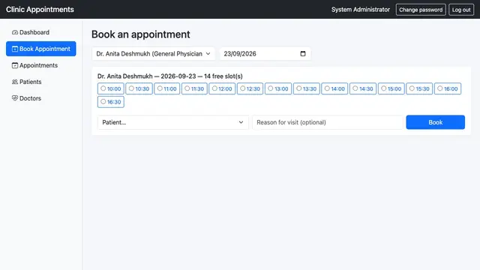Select the 12:30 time slot
The image size is (480, 270).
coord(250,88)
